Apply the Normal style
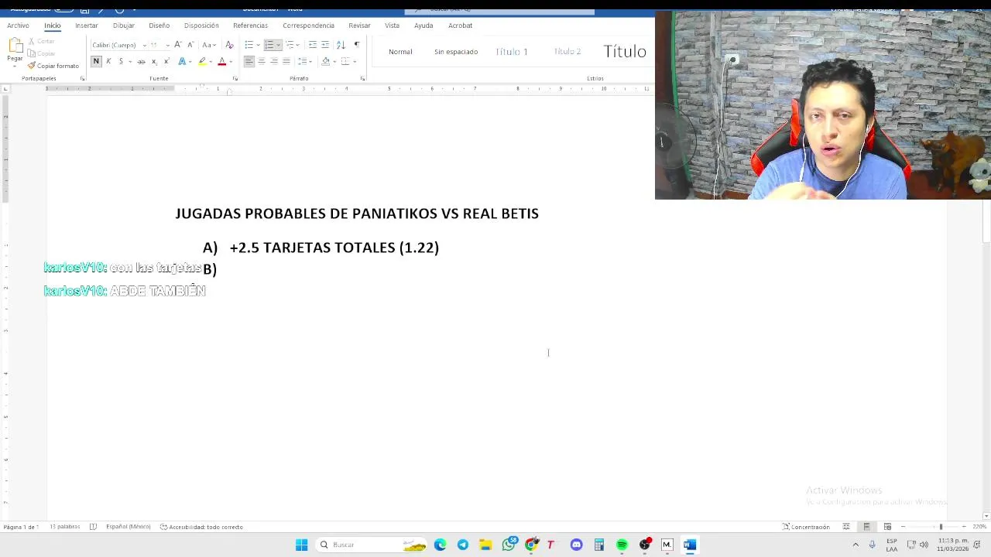Viewport: 991px width, 557px height. [400, 52]
